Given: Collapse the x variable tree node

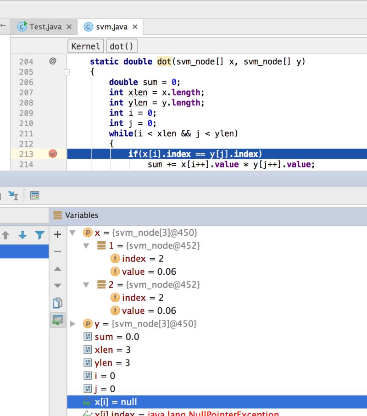Looking at the screenshot, I should click(73, 233).
